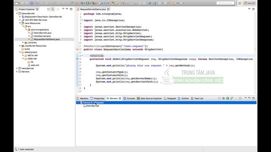Image resolution: width=271 pixels, height=152 pixels.
Task: Start the server with green Servers-view play icon
Action: pos(228,98)
